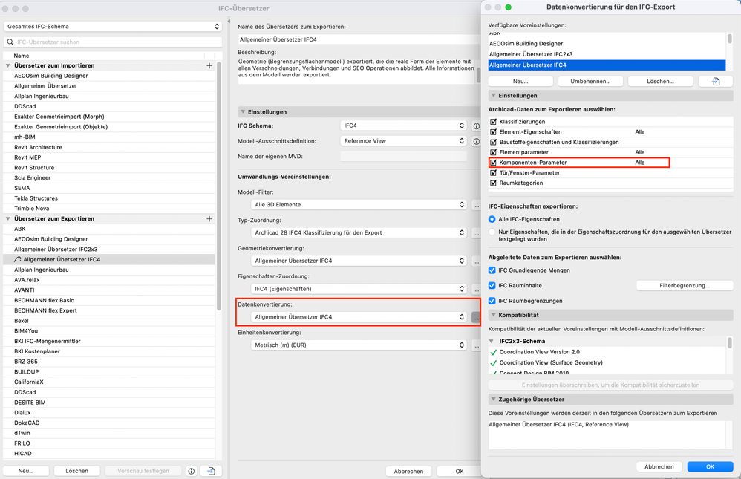The width and height of the screenshot is (741, 479).
Task: Toggle Baustoffeigenschaften und Klassifizierungen checkbox
Action: (x=493, y=142)
